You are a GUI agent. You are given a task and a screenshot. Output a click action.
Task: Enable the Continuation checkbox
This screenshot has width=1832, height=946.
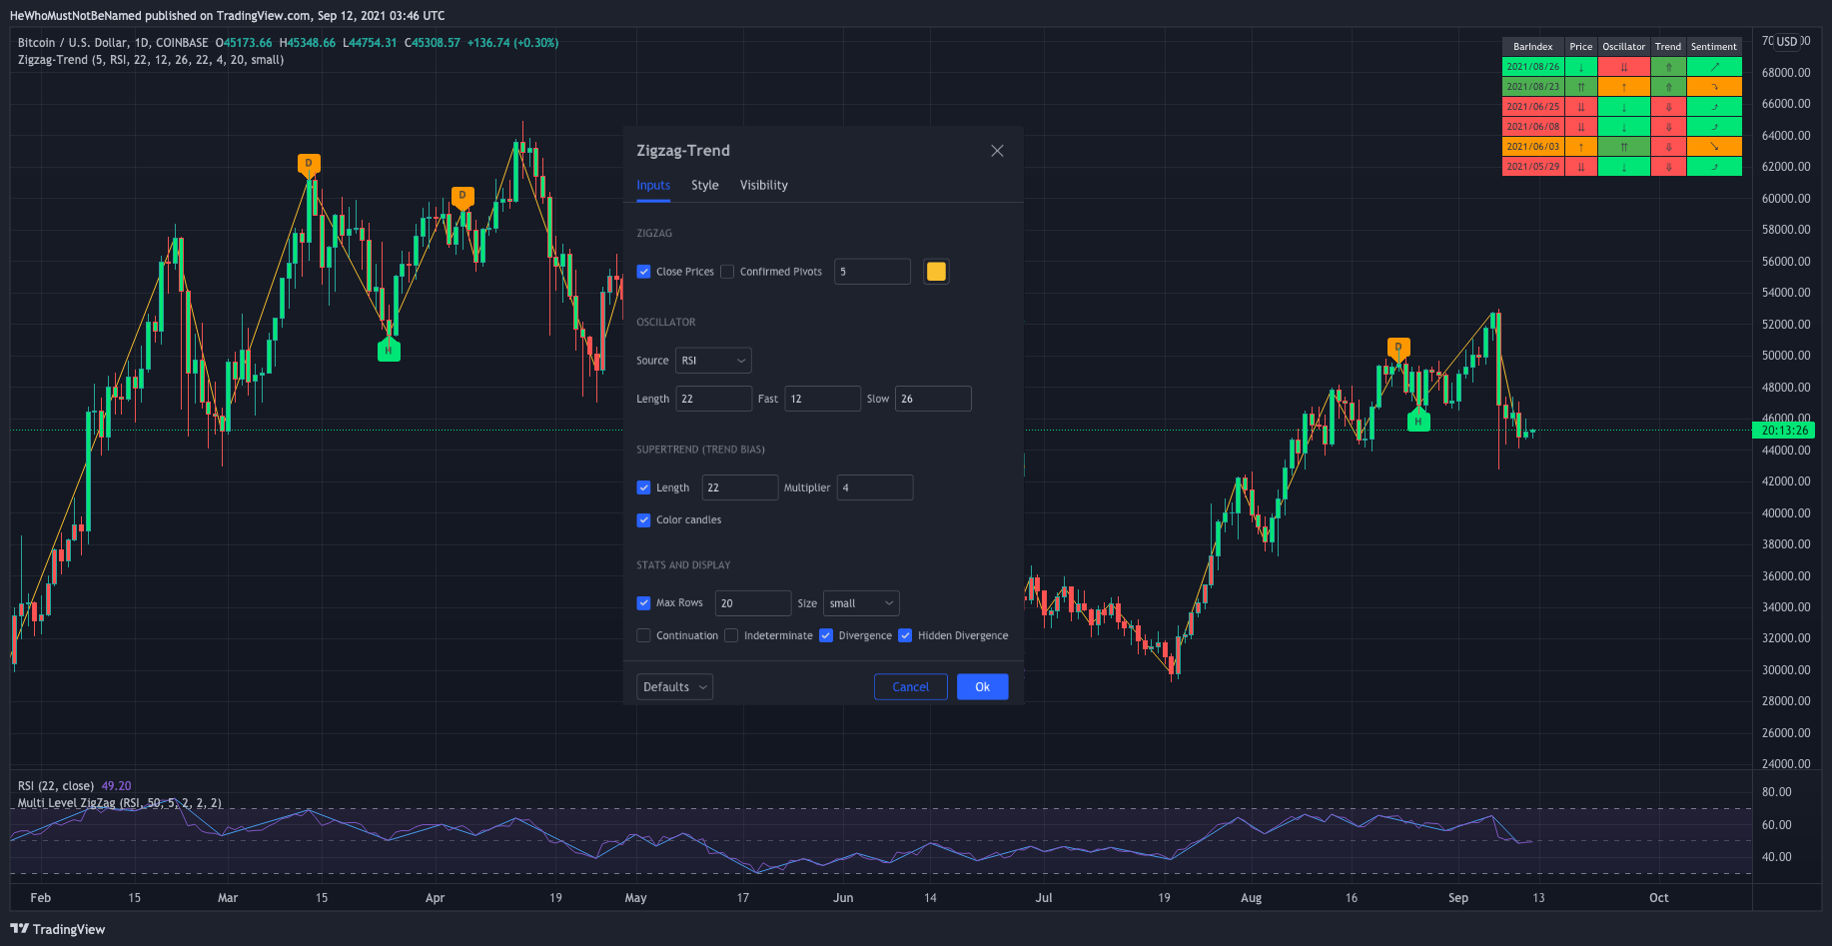tap(644, 635)
